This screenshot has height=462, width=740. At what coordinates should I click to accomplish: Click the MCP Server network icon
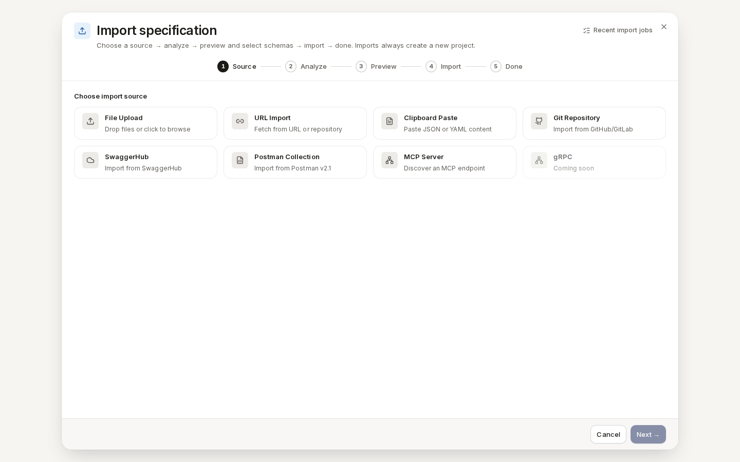click(x=390, y=160)
